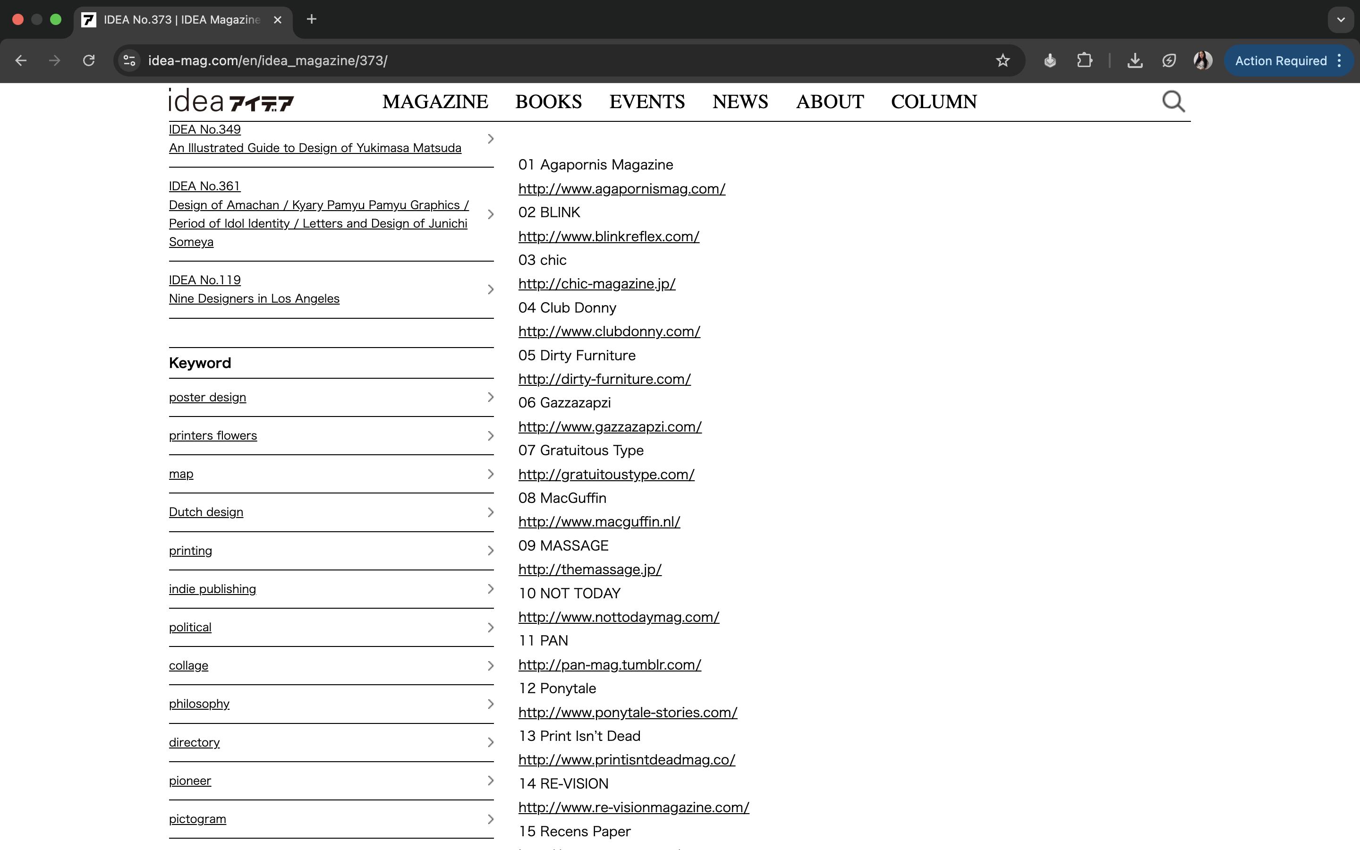Open the user profile avatar
This screenshot has width=1360, height=850.
pos(1202,61)
